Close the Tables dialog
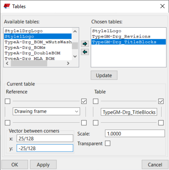 tap(162, 6)
